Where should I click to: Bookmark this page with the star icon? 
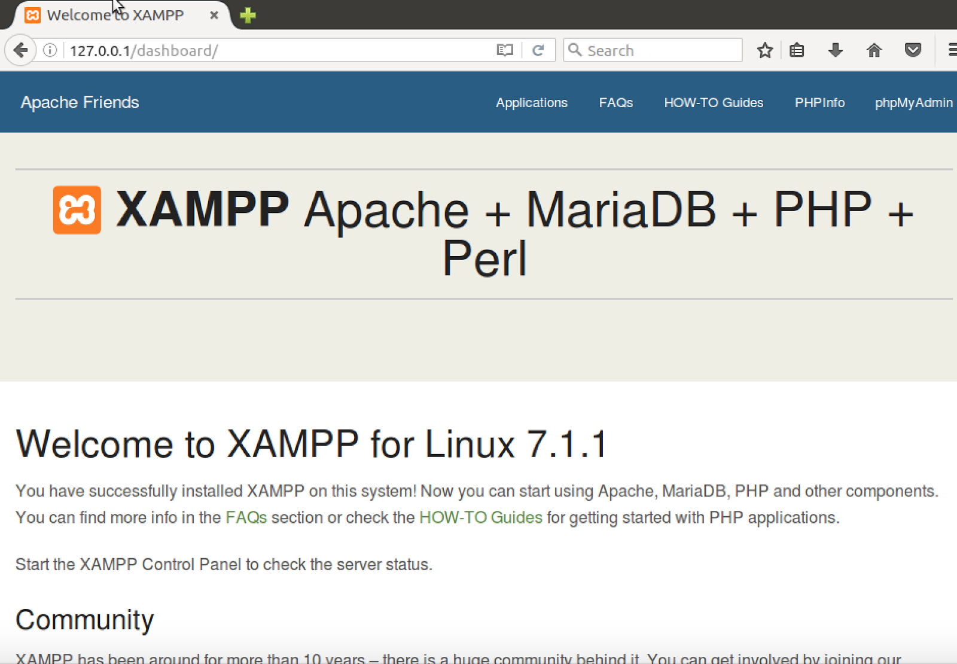764,50
